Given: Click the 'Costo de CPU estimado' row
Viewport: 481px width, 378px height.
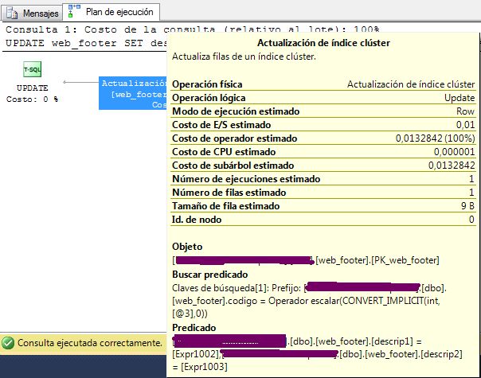Looking at the screenshot, I should [x=323, y=151].
